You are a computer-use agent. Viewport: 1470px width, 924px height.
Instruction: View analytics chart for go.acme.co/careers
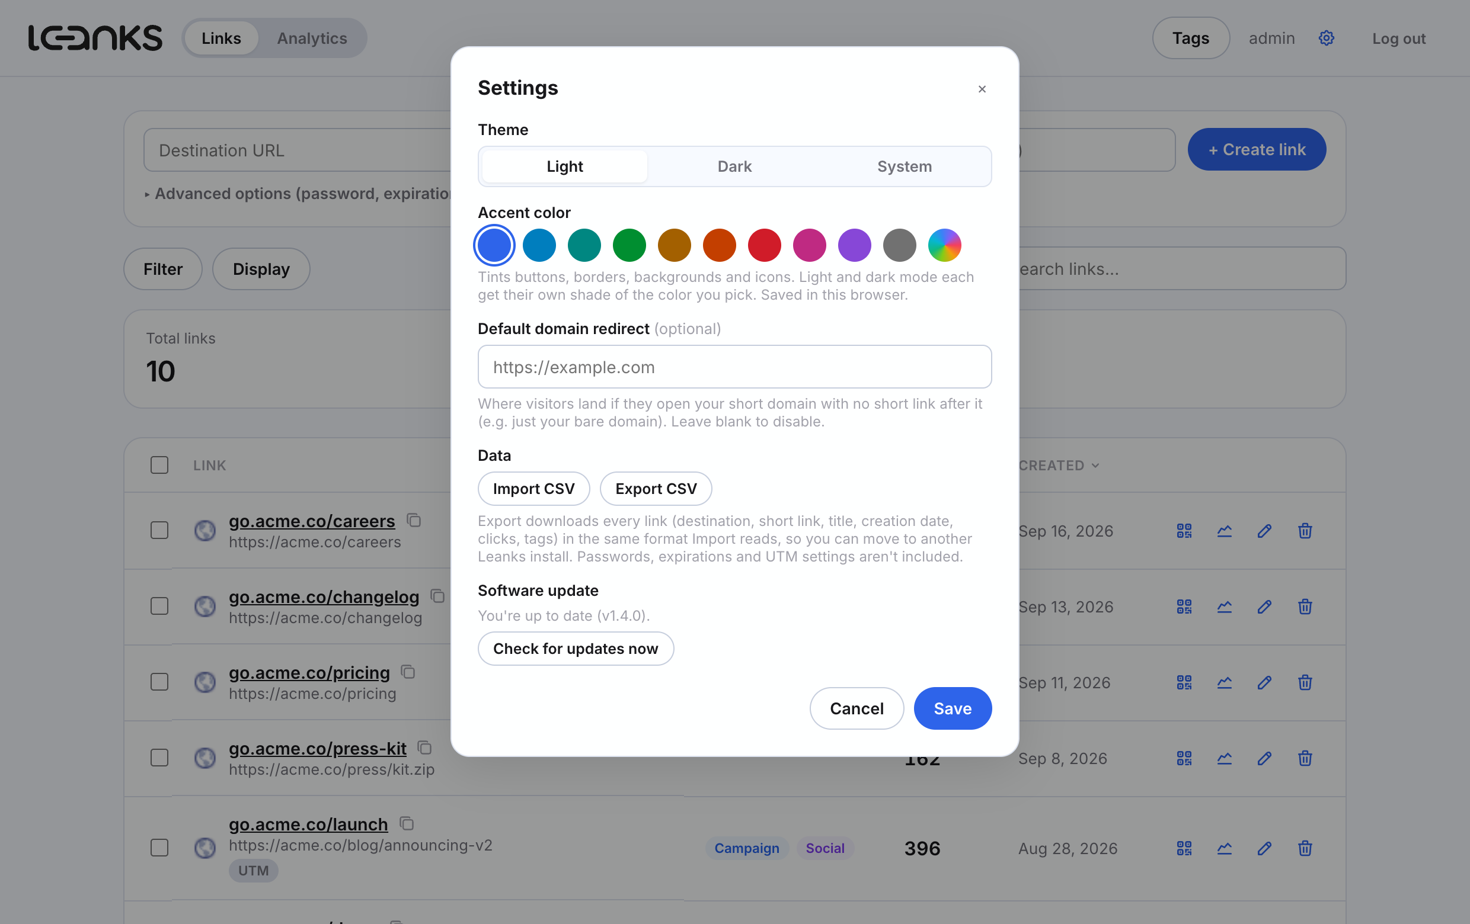1224,531
